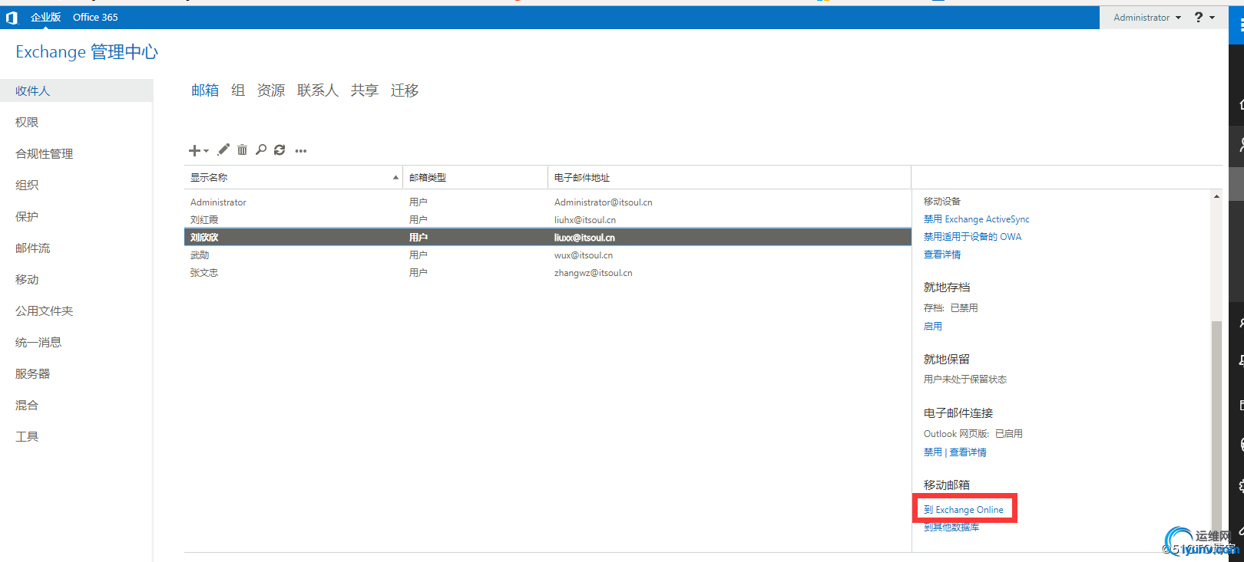1244x562 pixels.
Task: Expand the arrow beside the help icon
Action: pos(1213,18)
